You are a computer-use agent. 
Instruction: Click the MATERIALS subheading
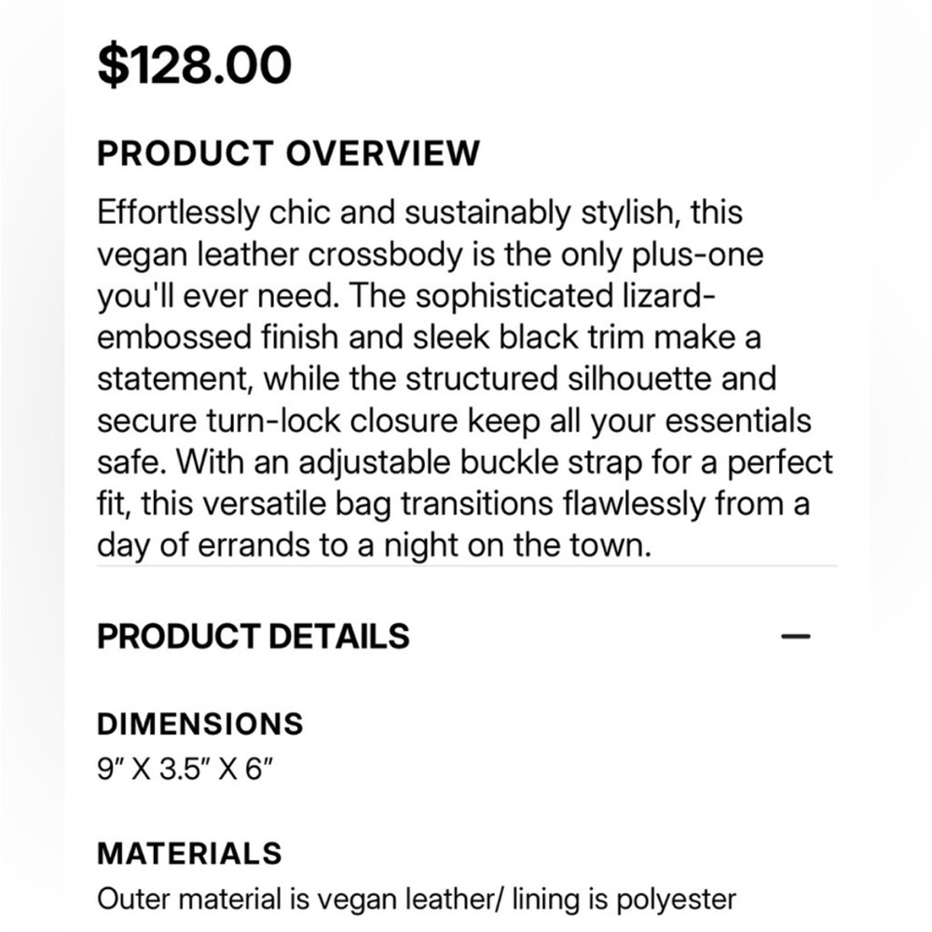[189, 854]
